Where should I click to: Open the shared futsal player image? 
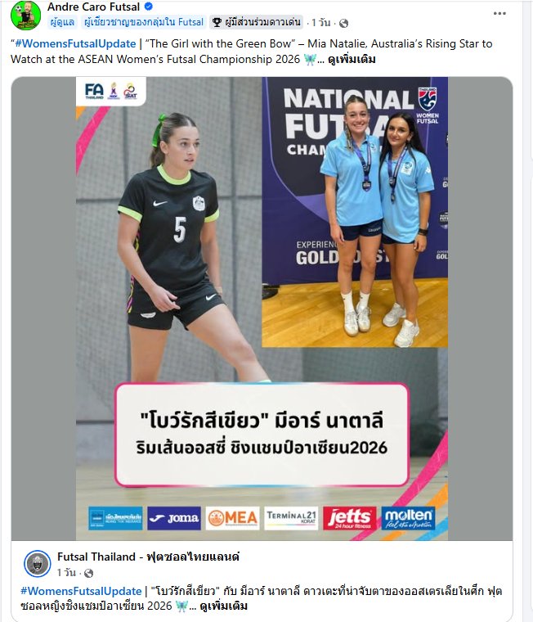pos(262,309)
